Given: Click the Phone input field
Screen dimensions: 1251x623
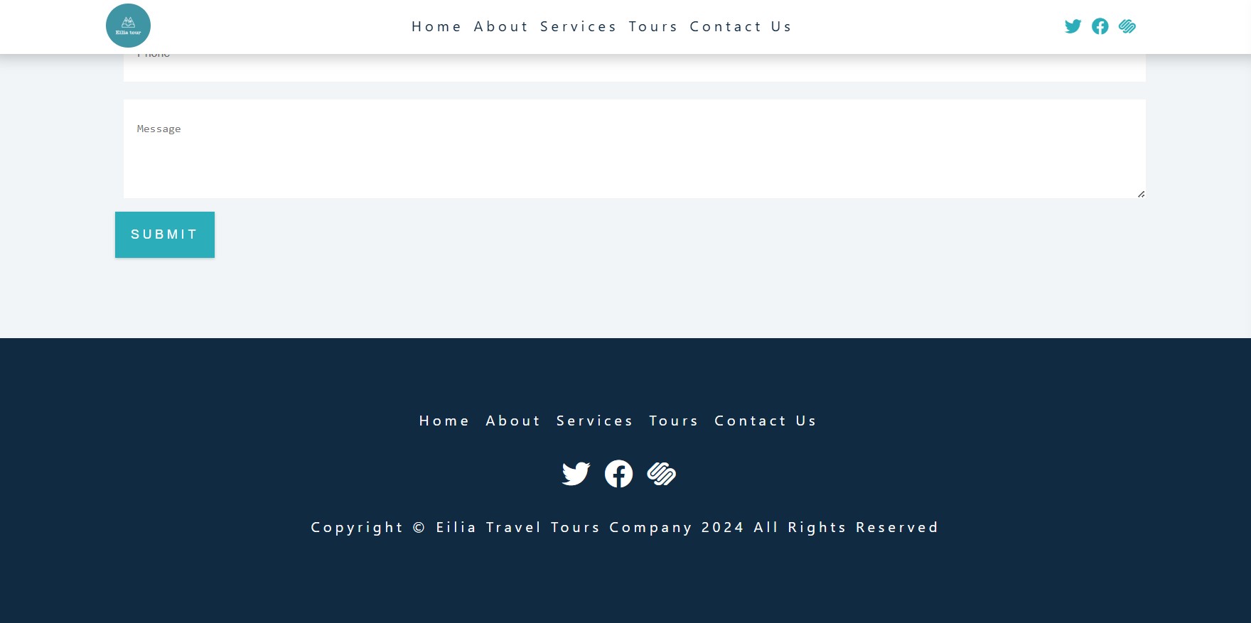Looking at the screenshot, I should pos(634,67).
